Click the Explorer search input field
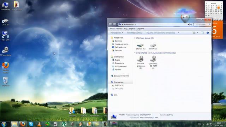 202,24
